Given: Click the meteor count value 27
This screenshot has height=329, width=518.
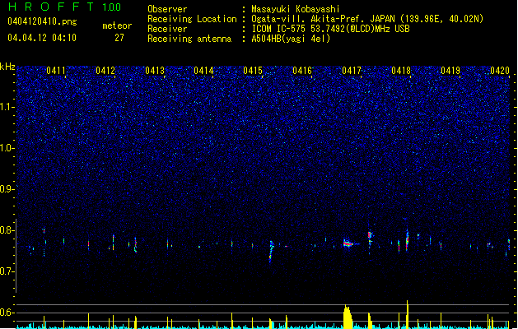Looking at the screenshot, I should pos(119,38).
